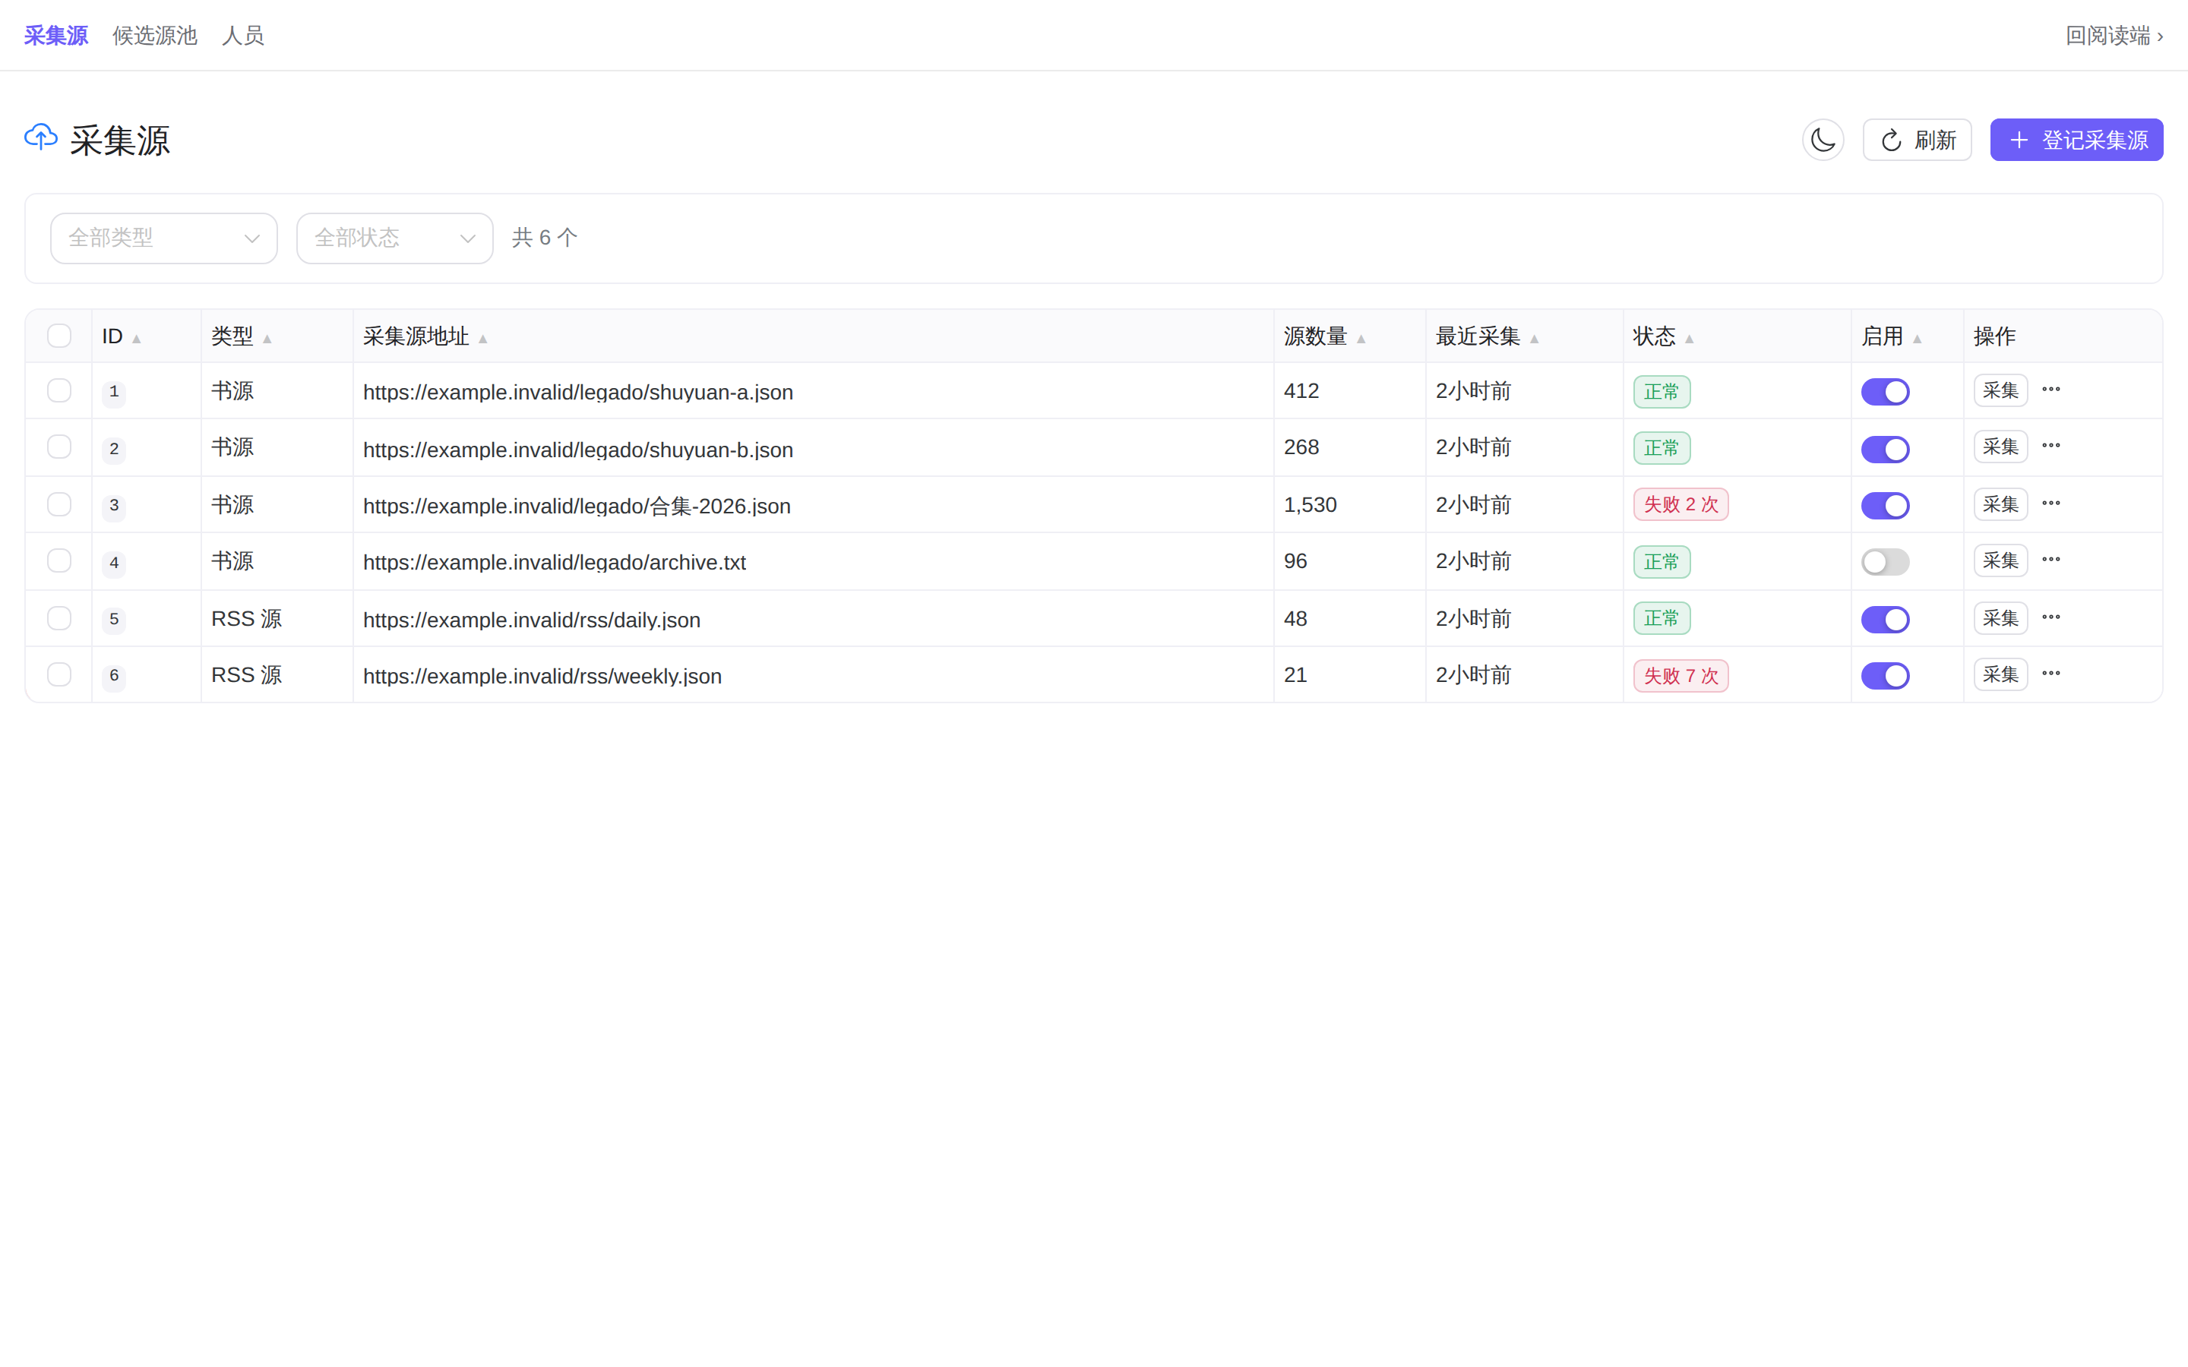Switch to 采集源 navigation tab
Screen dimensions: 2188x1367
click(56, 35)
